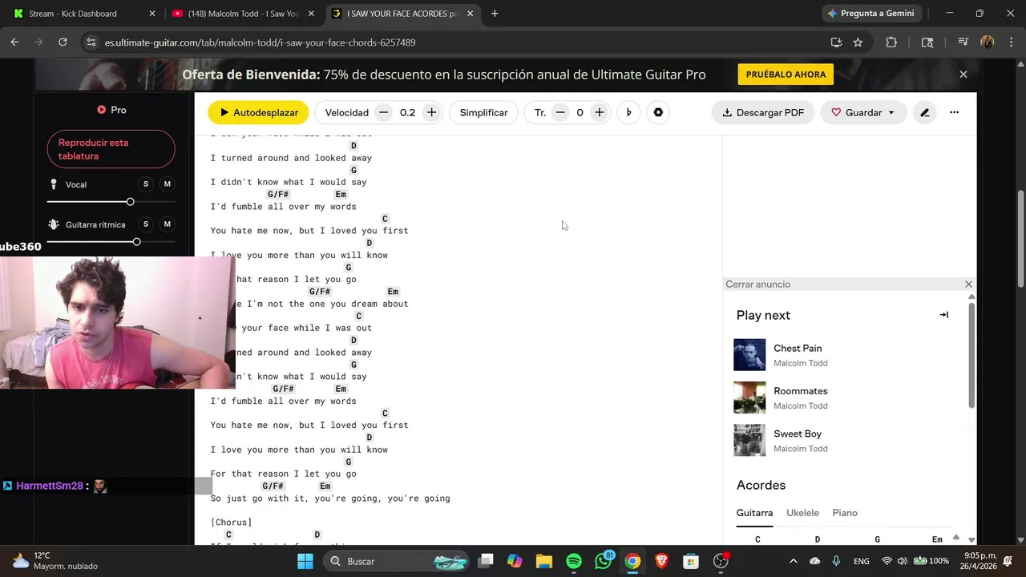Open the browser profile avatar
The height and width of the screenshot is (577, 1026).
(x=988, y=42)
